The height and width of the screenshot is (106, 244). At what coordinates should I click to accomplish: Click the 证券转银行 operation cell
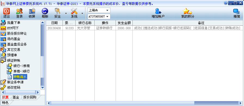tap(105, 28)
